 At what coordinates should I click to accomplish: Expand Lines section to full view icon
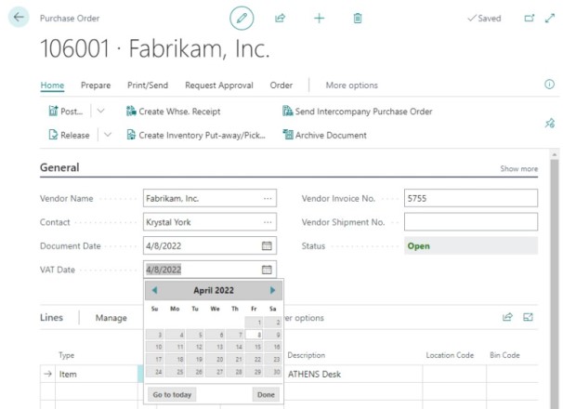point(528,317)
